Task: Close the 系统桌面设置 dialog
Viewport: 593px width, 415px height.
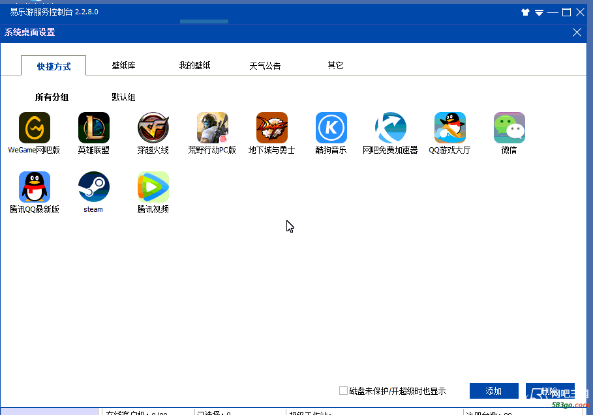Action: (577, 33)
